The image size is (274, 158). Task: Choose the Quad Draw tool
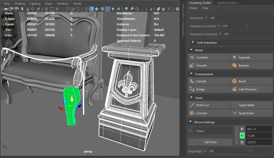click(234, 113)
